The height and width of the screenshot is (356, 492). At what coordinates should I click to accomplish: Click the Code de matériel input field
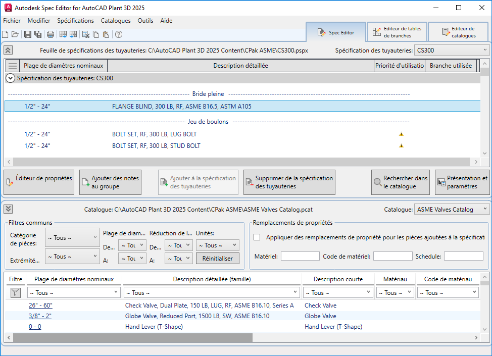[392, 256]
